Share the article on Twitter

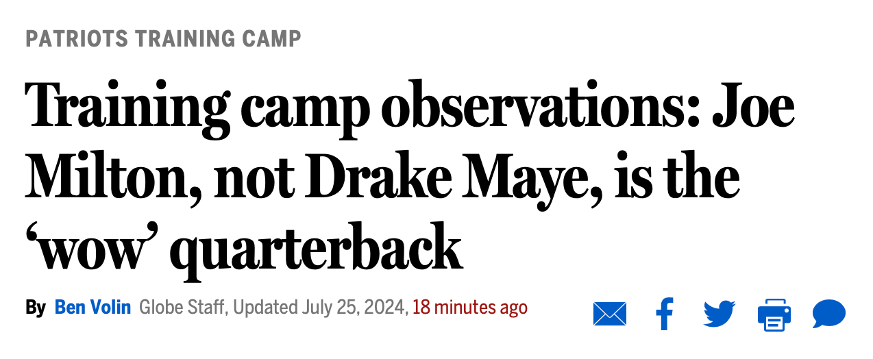pyautogui.click(x=719, y=314)
